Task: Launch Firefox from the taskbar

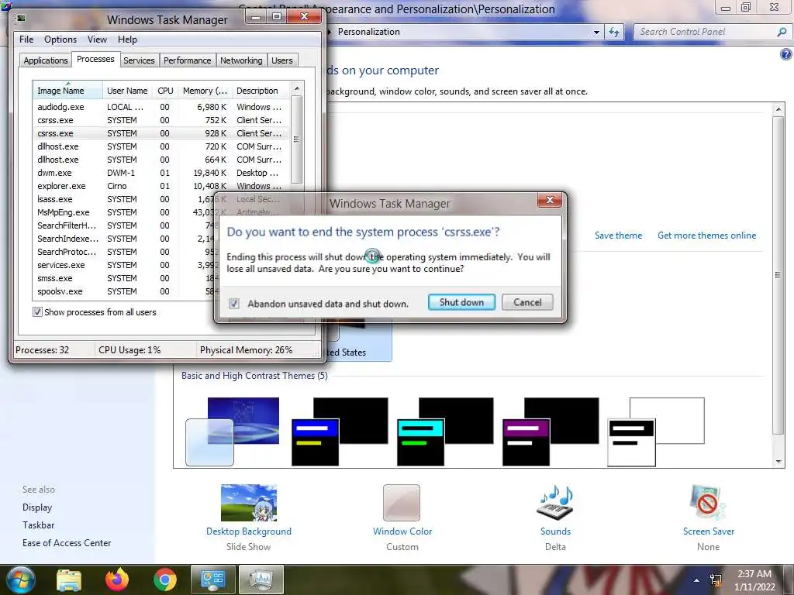Action: point(117,580)
